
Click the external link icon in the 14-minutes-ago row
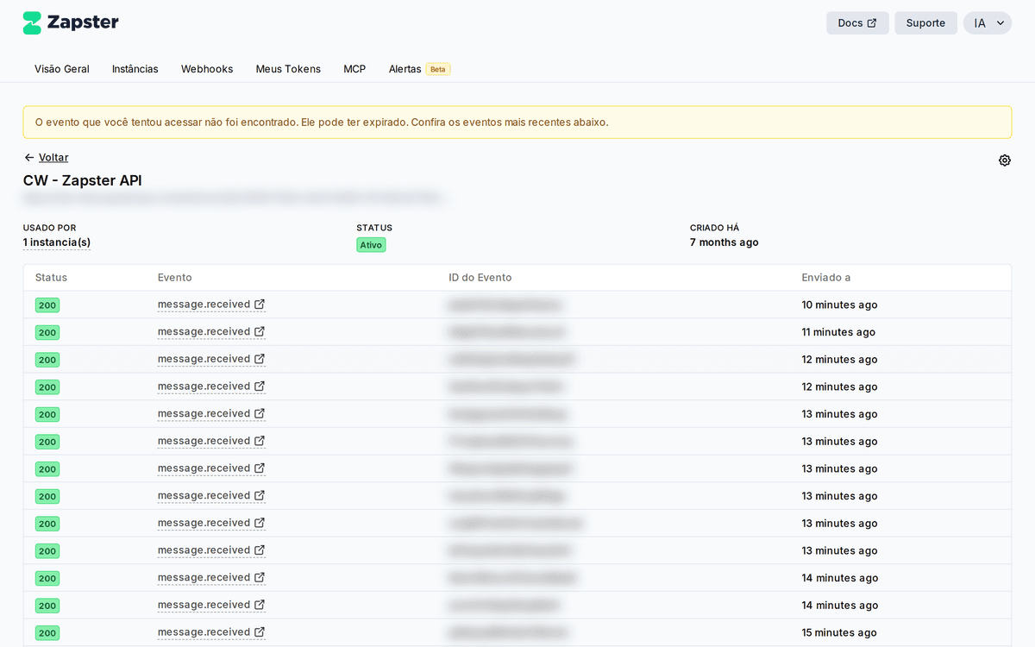tap(260, 577)
